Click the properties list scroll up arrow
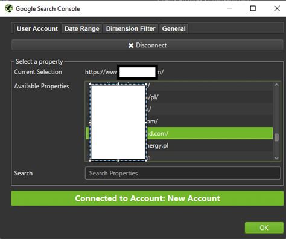This screenshot has height=239, width=286. pos(276,85)
